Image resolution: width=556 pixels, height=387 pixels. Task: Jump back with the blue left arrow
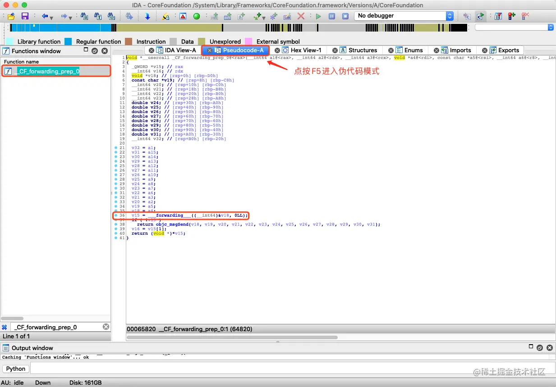tap(45, 16)
